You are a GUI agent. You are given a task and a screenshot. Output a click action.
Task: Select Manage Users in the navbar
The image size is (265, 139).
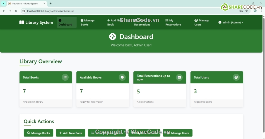(202, 23)
